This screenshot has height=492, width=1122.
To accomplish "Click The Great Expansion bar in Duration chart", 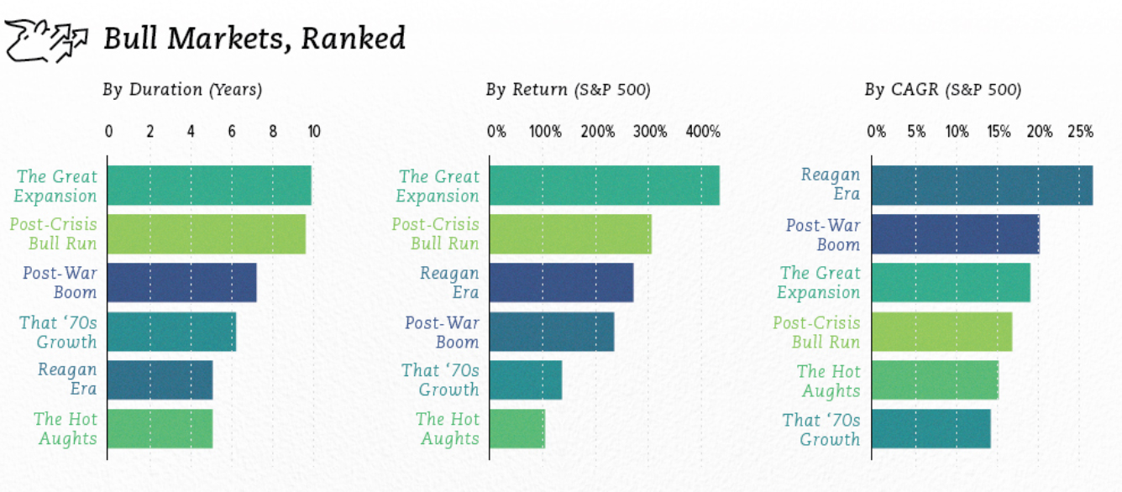I will pos(209,186).
